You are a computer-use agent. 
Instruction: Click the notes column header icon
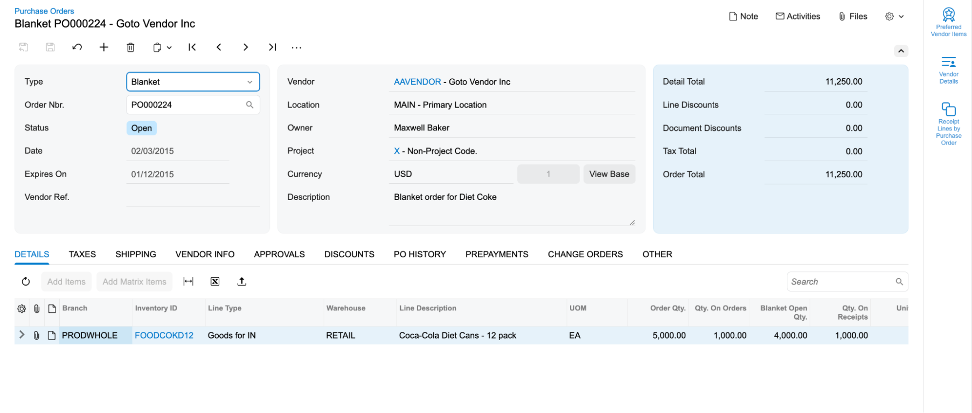click(x=52, y=308)
